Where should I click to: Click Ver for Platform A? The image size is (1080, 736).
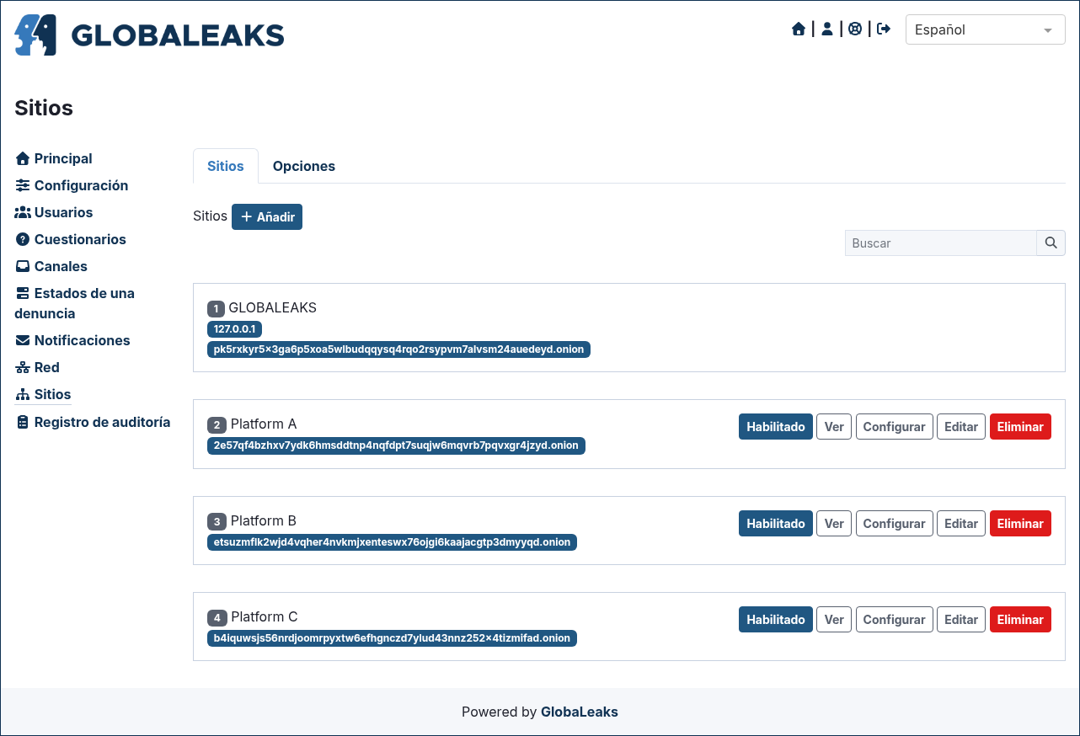pos(834,427)
